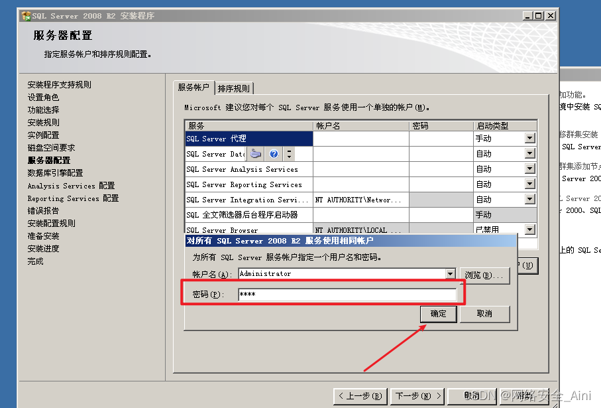
Task: Click the 下一步(N) next button
Action: pos(417,395)
